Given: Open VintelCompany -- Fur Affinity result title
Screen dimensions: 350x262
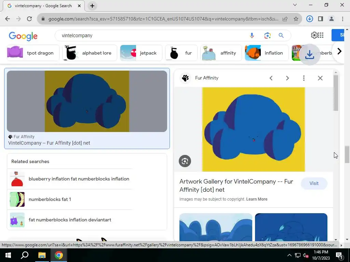Looking at the screenshot, I should [49, 143].
